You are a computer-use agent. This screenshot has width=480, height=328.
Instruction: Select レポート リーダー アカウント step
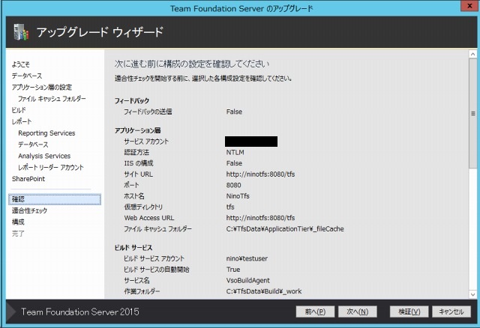51,168
